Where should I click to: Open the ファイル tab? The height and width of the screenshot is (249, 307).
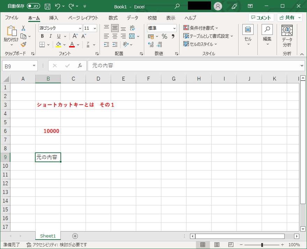coord(12,18)
